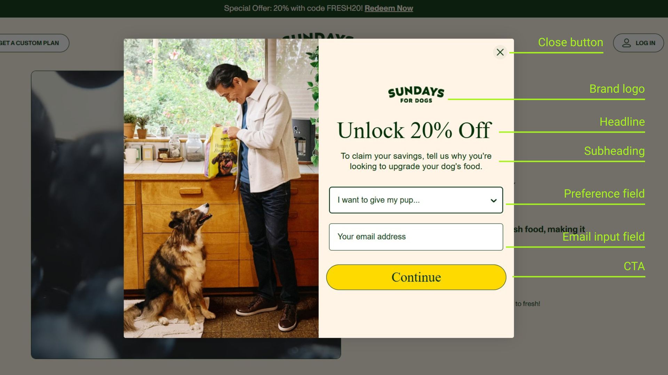Click the green "Close button" annotation label
This screenshot has width=668, height=375.
571,42
